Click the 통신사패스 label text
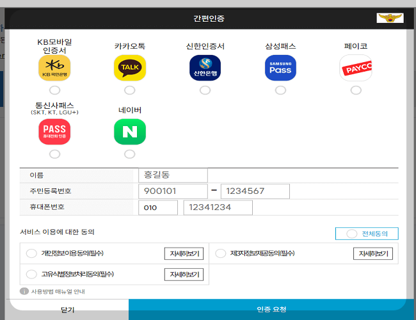Image resolution: width=416 pixels, height=320 pixels. (54, 106)
